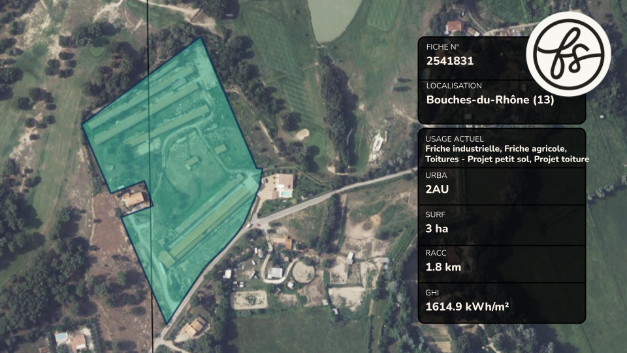Select the 2AU zoning value

(x=437, y=190)
